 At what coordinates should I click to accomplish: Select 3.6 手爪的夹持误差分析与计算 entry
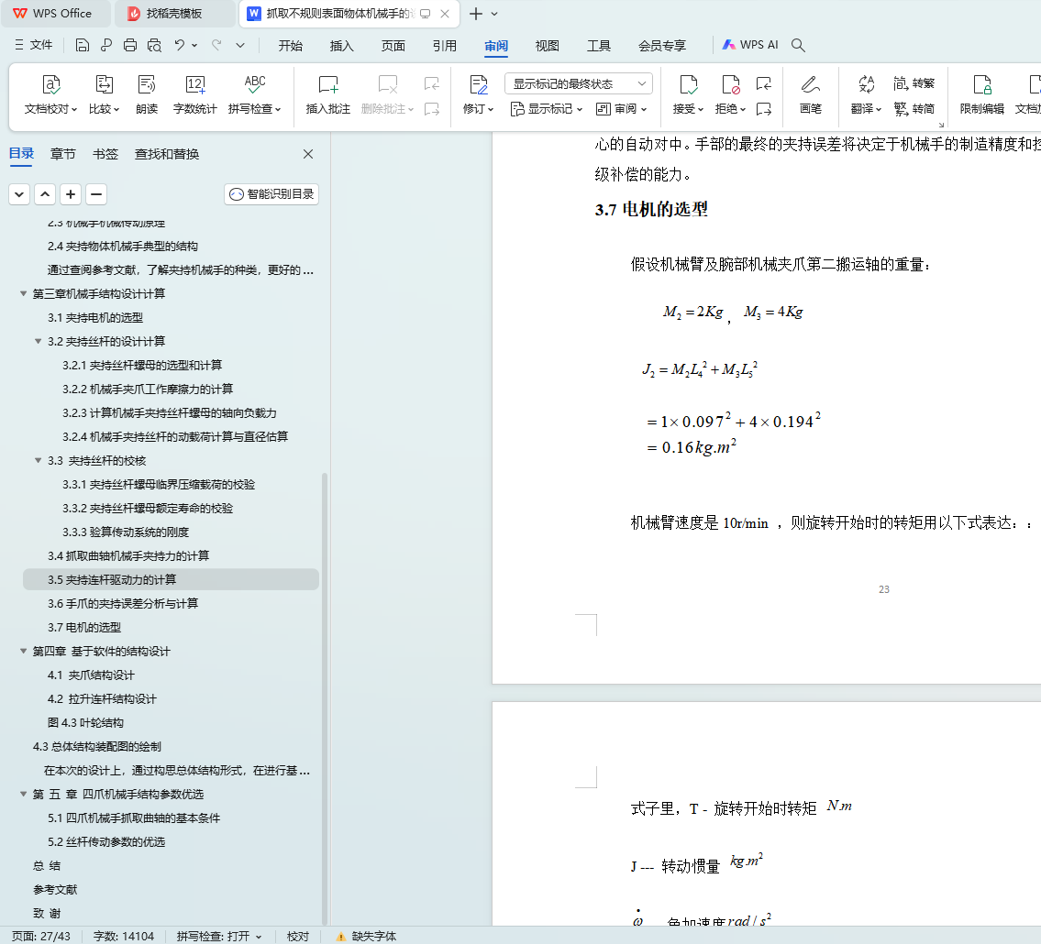123,603
